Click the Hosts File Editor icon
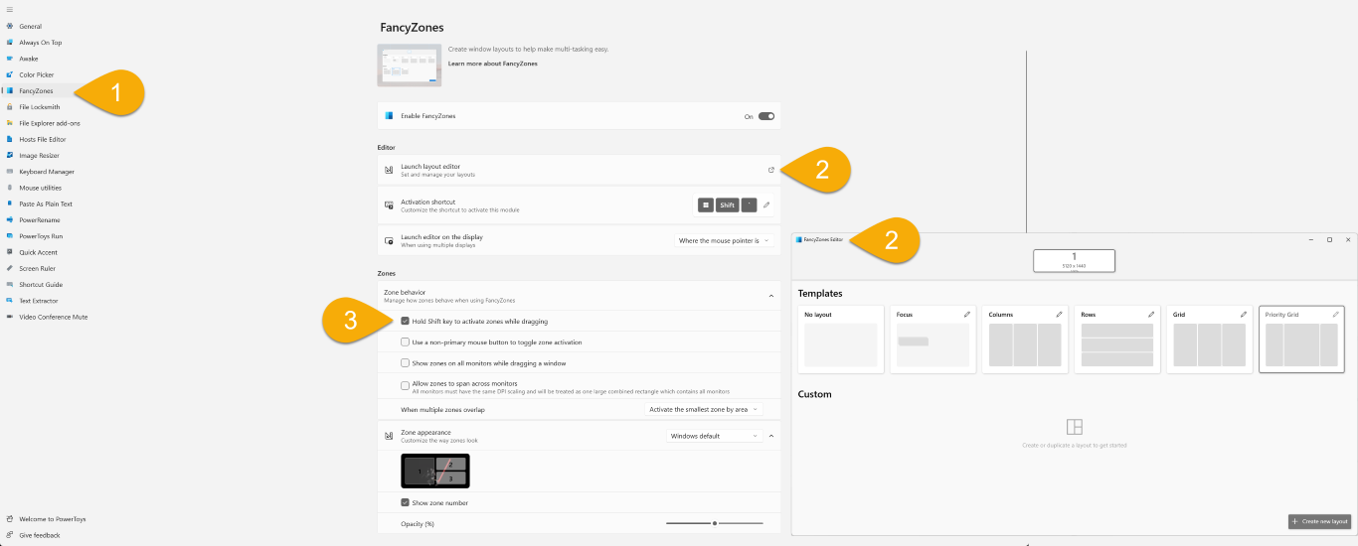This screenshot has width=1358, height=546. point(9,139)
